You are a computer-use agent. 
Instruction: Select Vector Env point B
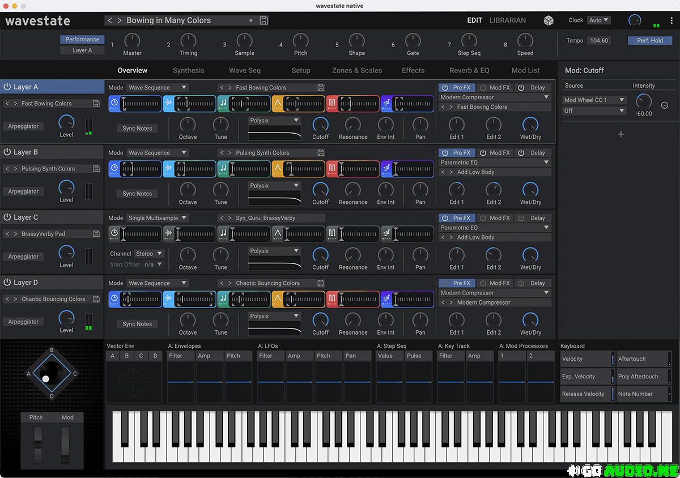tap(127, 356)
